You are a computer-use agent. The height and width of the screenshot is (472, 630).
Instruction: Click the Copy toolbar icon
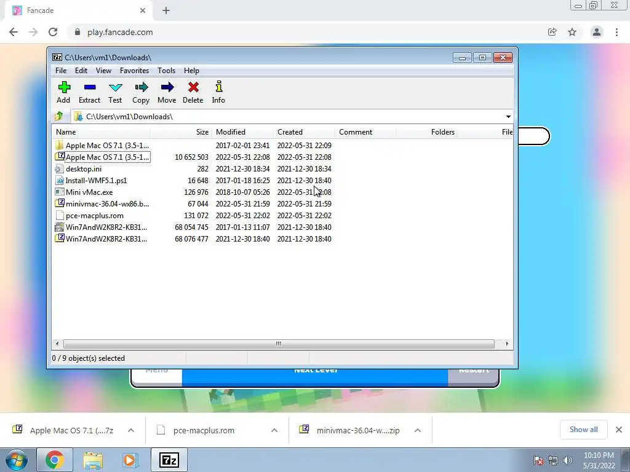pos(141,92)
